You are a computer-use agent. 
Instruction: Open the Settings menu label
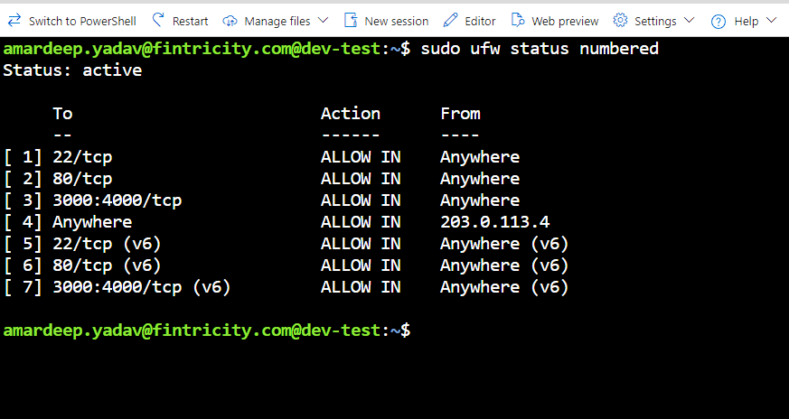(655, 21)
